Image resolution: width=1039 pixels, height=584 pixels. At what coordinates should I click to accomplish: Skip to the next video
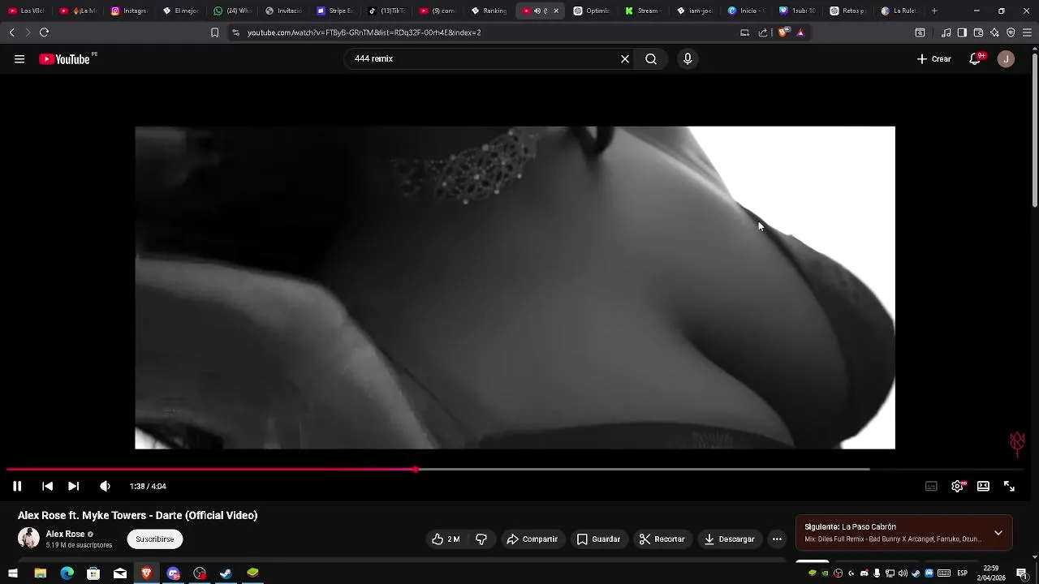tap(73, 486)
